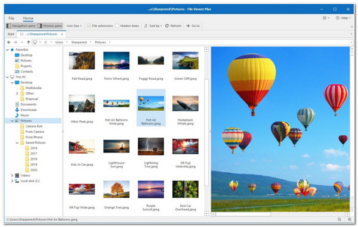The width and height of the screenshot is (358, 227).
Task: Click file list scroll up arrow
Action: [x=206, y=49]
